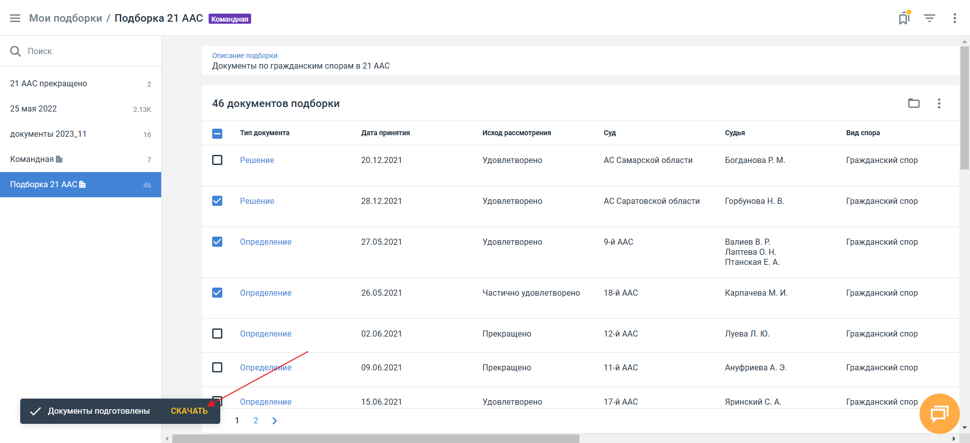Open Решение dated 20.12.2021
This screenshot has width=970, height=443.
click(257, 160)
